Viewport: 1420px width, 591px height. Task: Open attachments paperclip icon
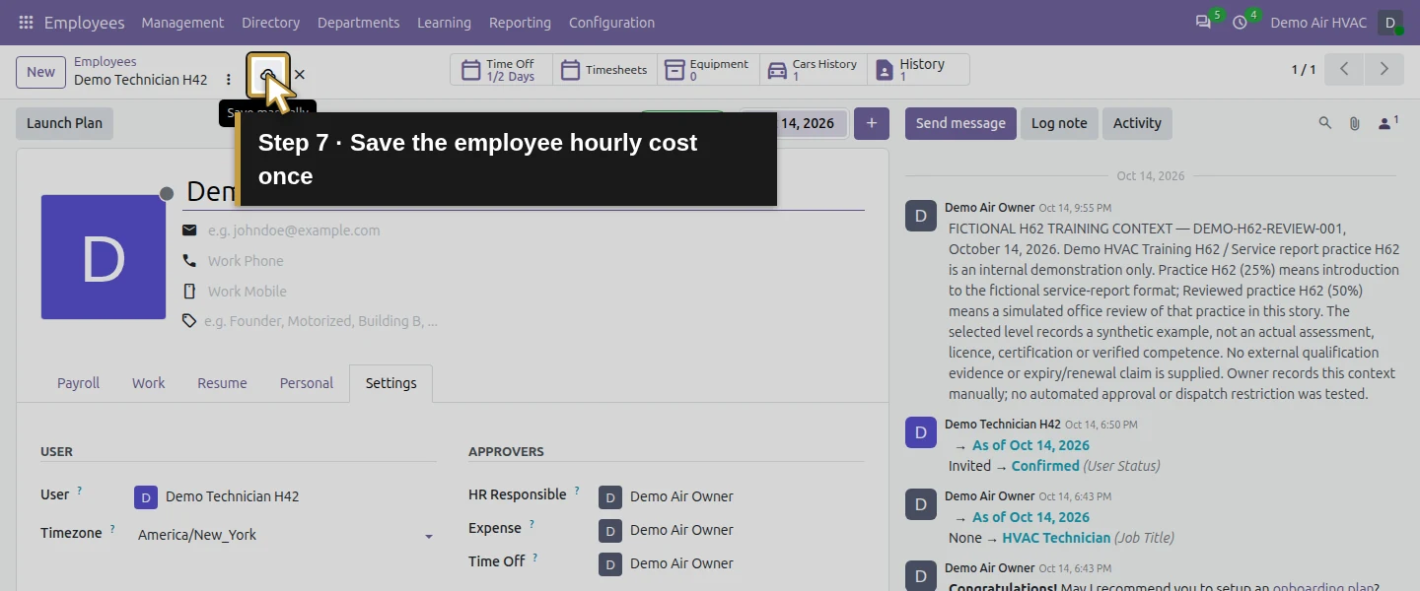[x=1355, y=123]
